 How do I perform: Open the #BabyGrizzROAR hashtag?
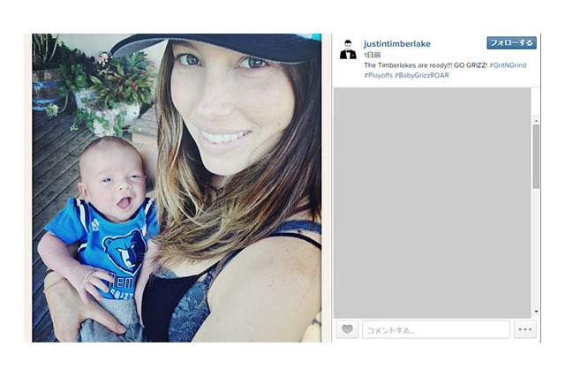pyautogui.click(x=422, y=75)
